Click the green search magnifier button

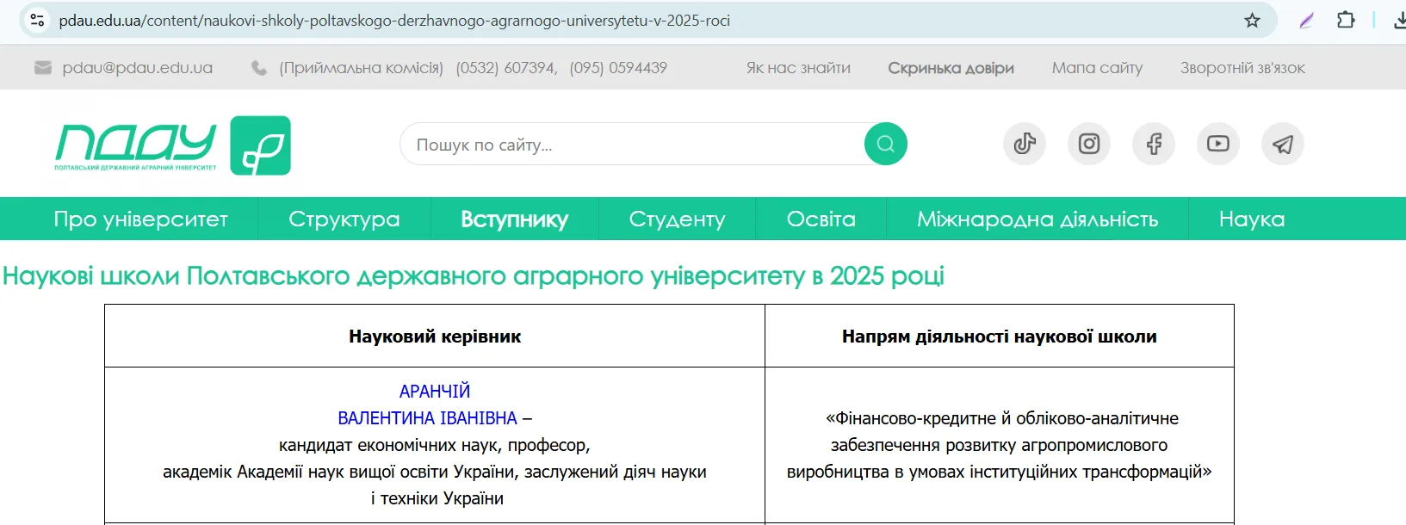(885, 144)
